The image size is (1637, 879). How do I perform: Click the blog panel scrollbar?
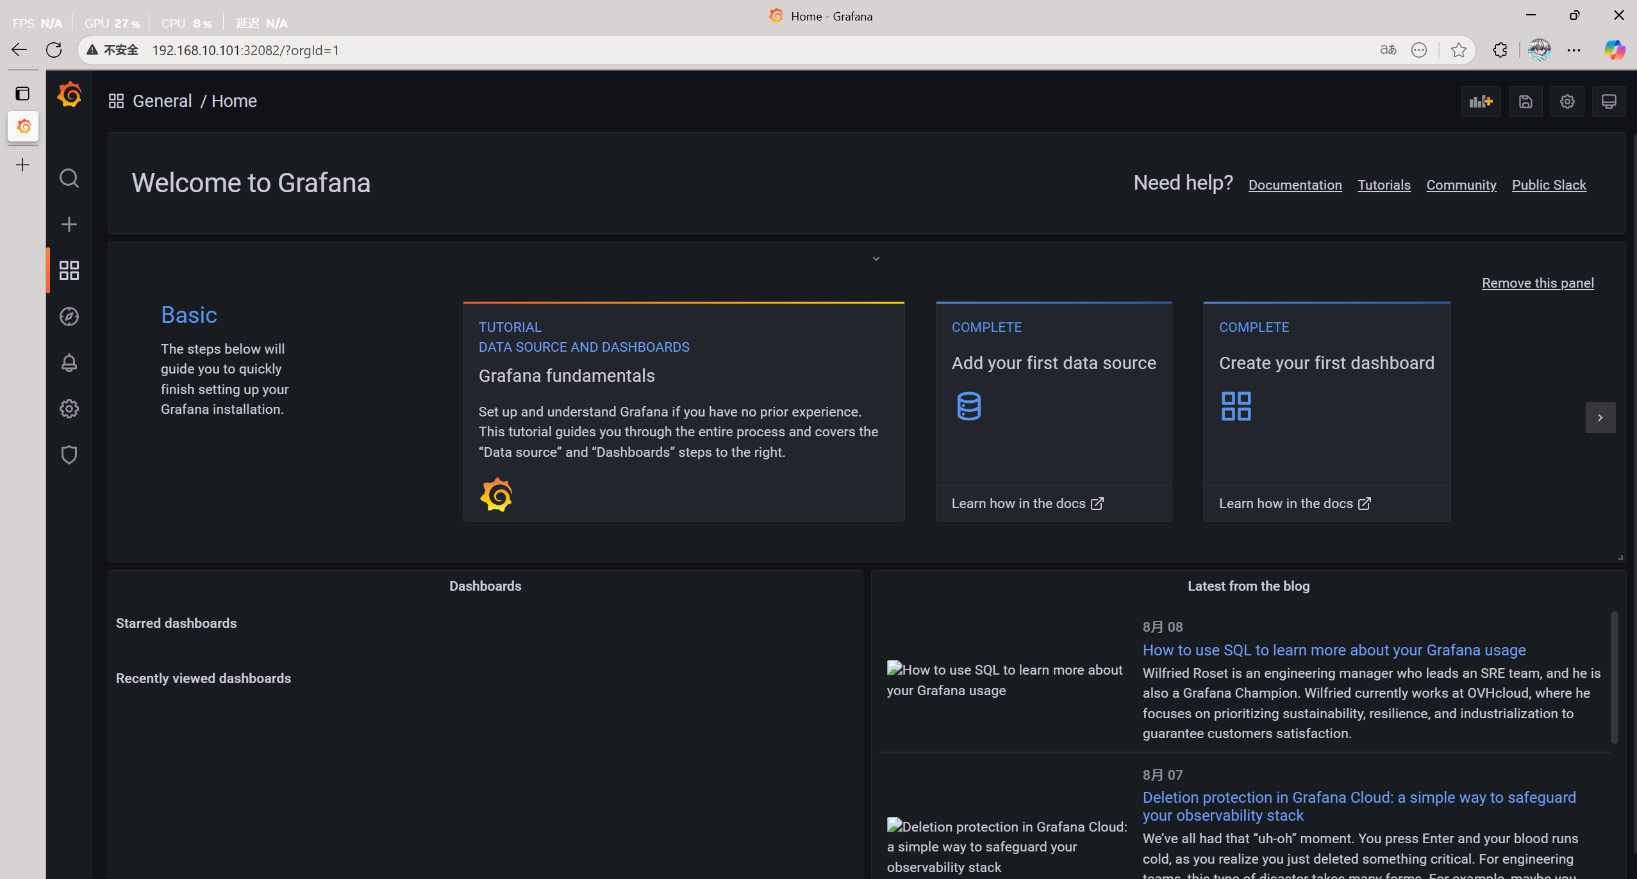[x=1614, y=678]
